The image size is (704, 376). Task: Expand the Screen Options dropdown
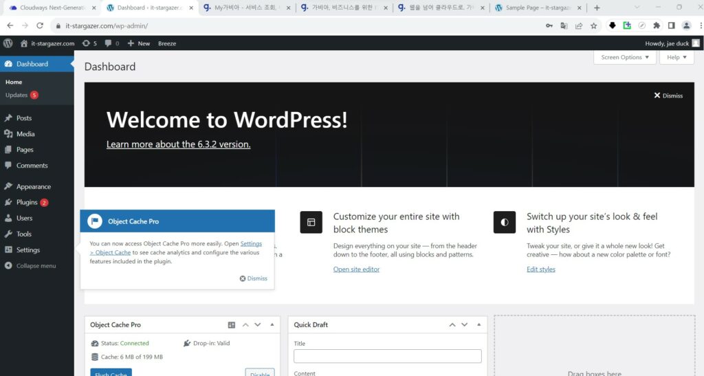(x=624, y=58)
